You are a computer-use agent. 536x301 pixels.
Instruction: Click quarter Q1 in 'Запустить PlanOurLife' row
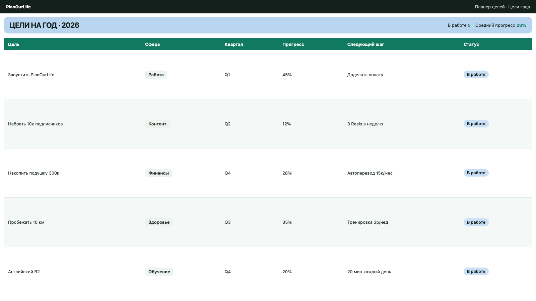(227, 75)
